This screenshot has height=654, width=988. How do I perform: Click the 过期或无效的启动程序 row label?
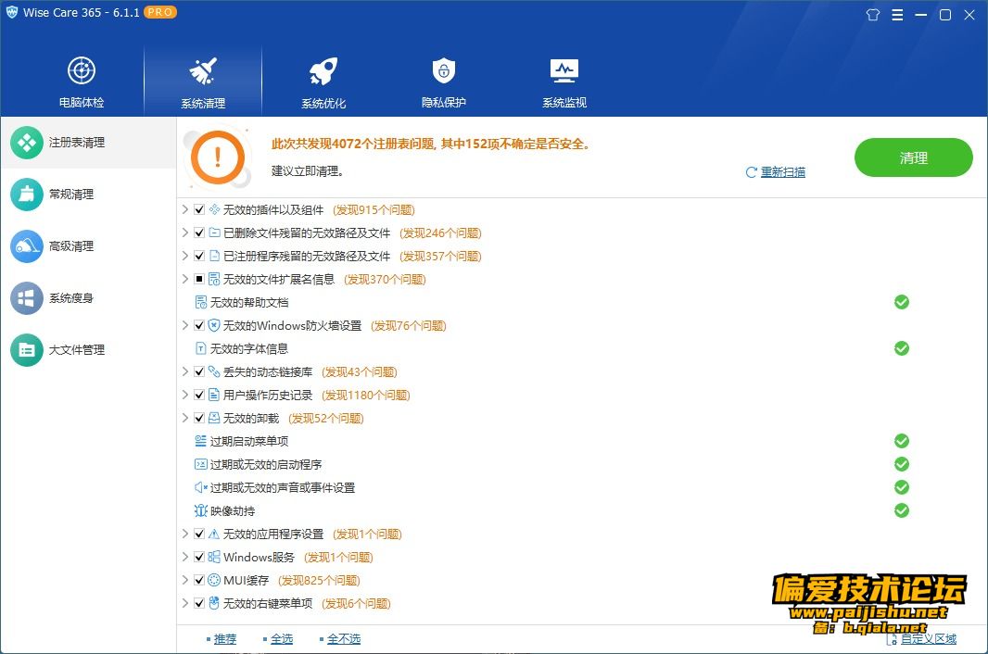click(266, 464)
